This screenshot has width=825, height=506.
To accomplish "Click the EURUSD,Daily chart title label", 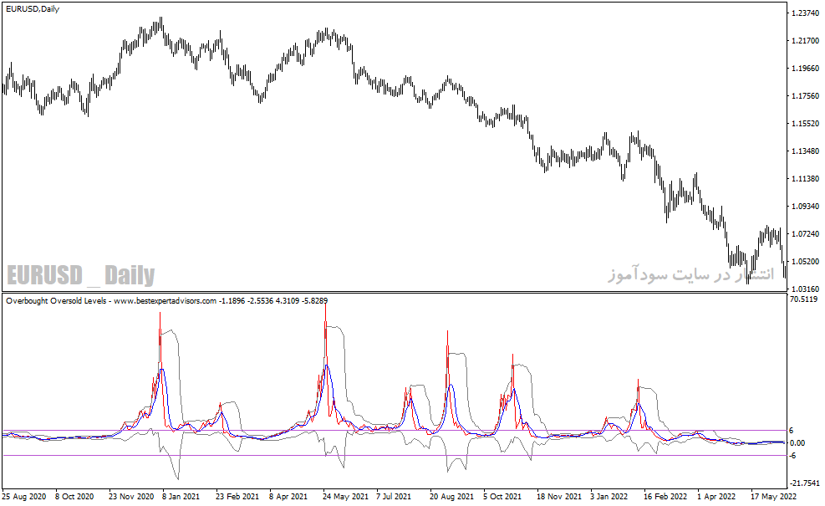I will tap(33, 9).
